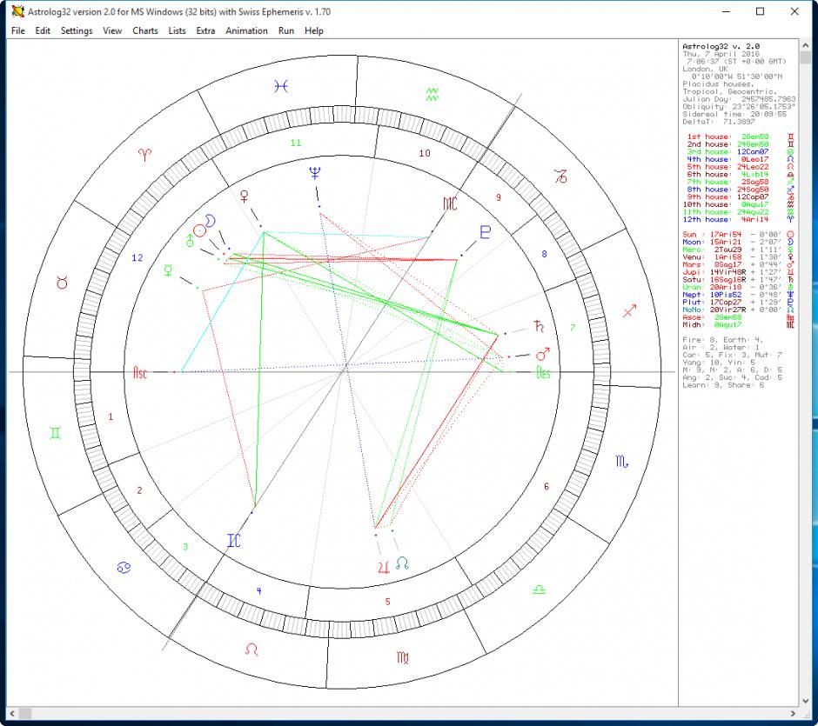This screenshot has width=818, height=726.
Task: Open the Animation menu
Action: [x=246, y=30]
